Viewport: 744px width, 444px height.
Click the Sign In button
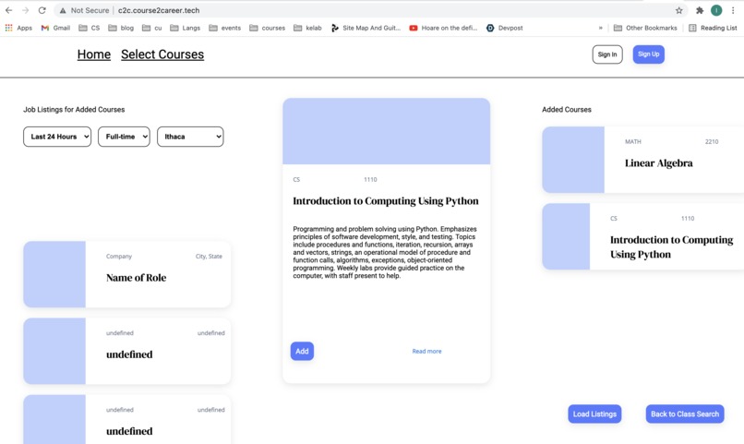[x=607, y=54]
